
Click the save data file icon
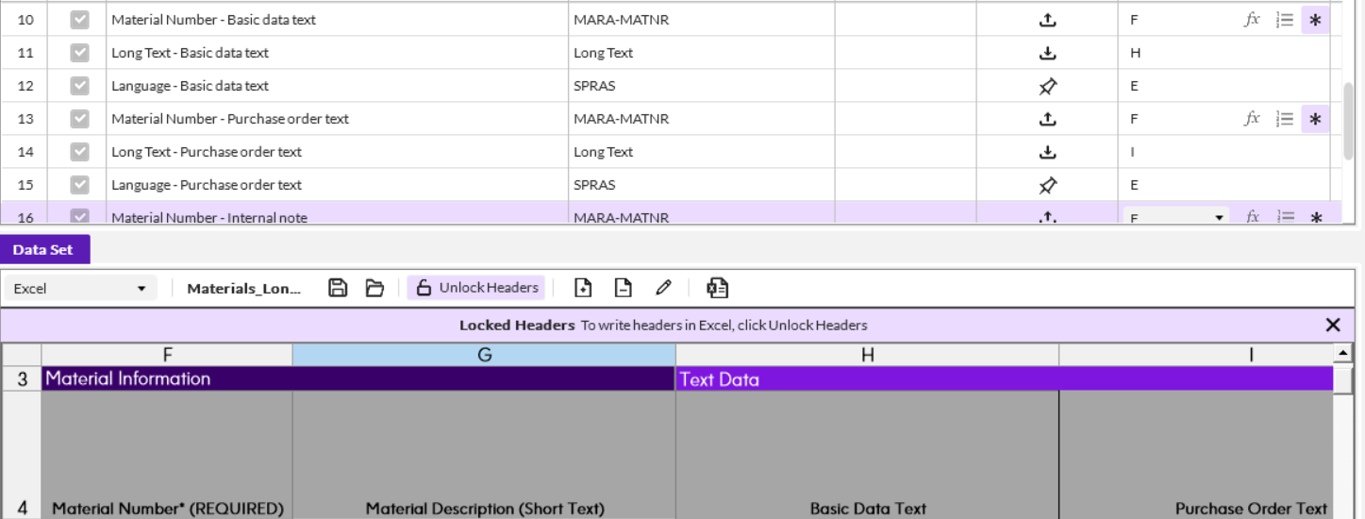[x=338, y=288]
